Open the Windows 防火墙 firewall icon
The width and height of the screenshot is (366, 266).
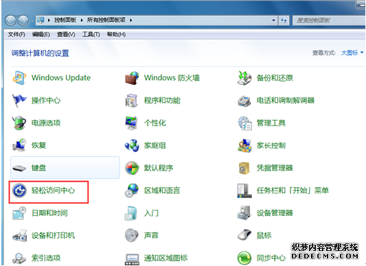click(x=132, y=78)
